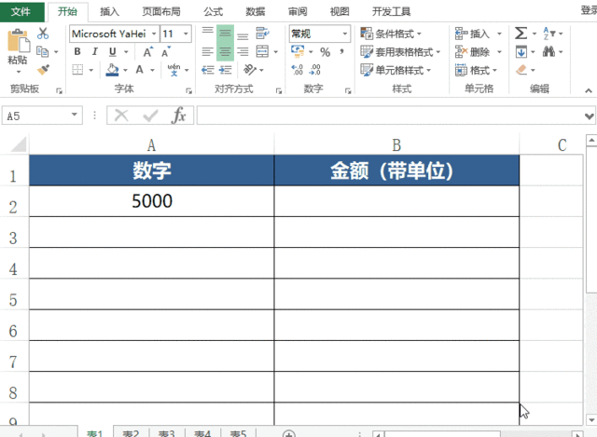Toggle Italic formatting
The width and height of the screenshot is (597, 437).
click(x=95, y=52)
